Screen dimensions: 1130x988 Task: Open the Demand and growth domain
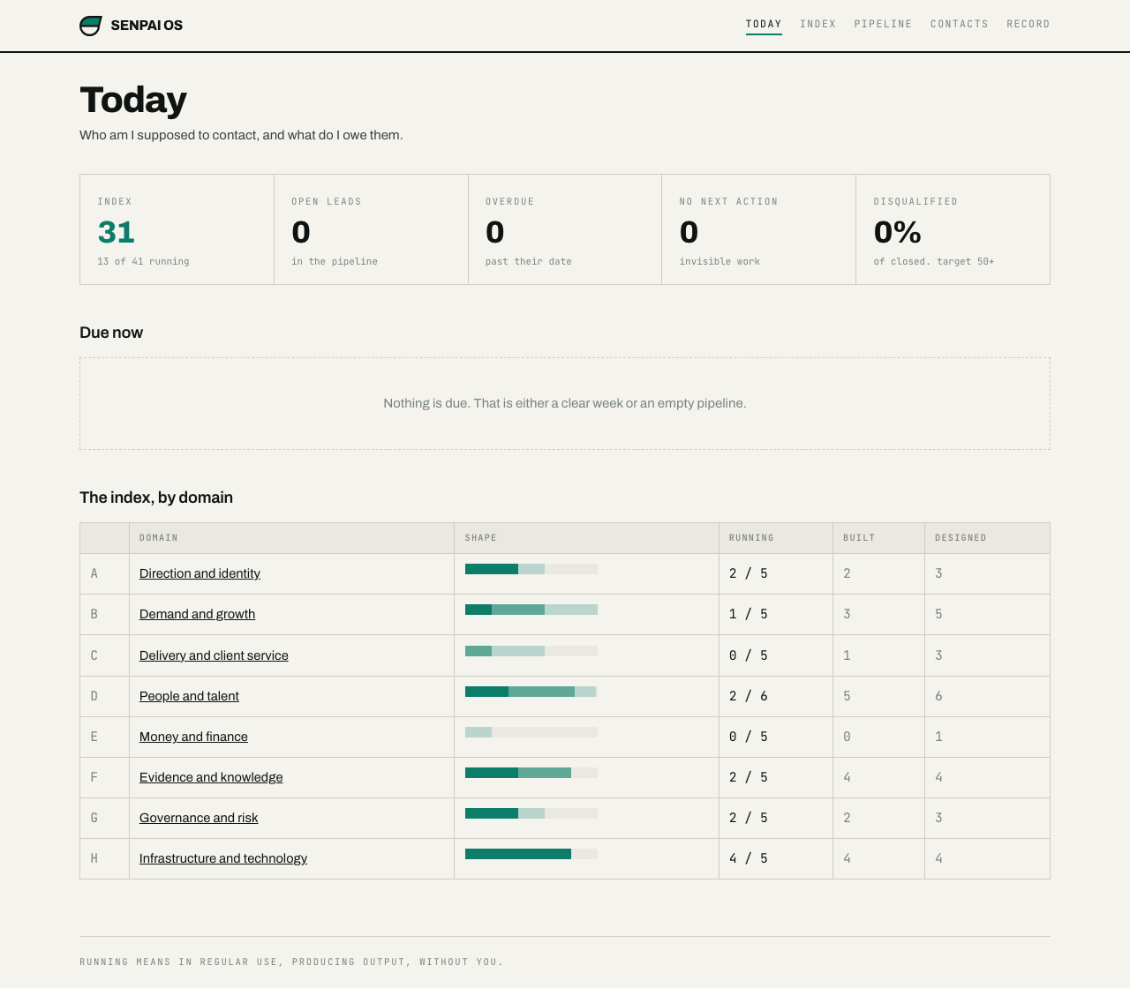[197, 614]
